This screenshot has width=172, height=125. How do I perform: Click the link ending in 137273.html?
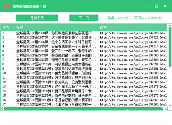click(x=133, y=91)
